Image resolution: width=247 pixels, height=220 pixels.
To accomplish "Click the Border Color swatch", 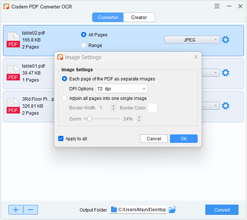I will pos(153,108).
